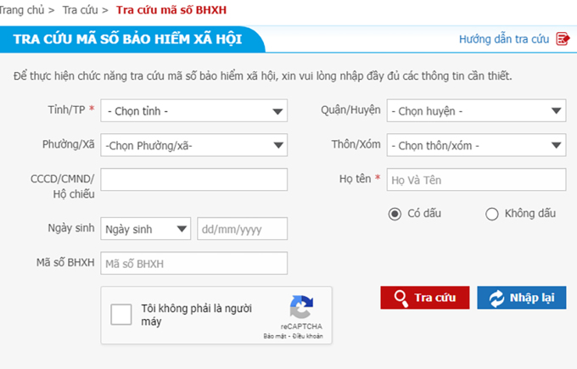
Task: Expand the Quận/Huyện 'Chọn huyện' dropdown
Action: point(476,111)
